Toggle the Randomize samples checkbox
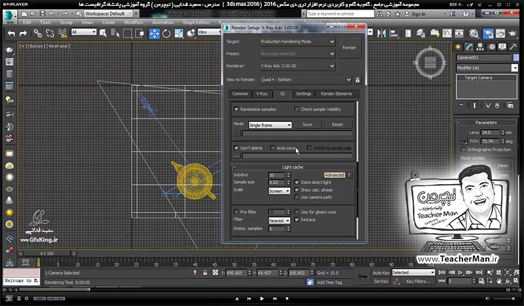 [x=236, y=109]
